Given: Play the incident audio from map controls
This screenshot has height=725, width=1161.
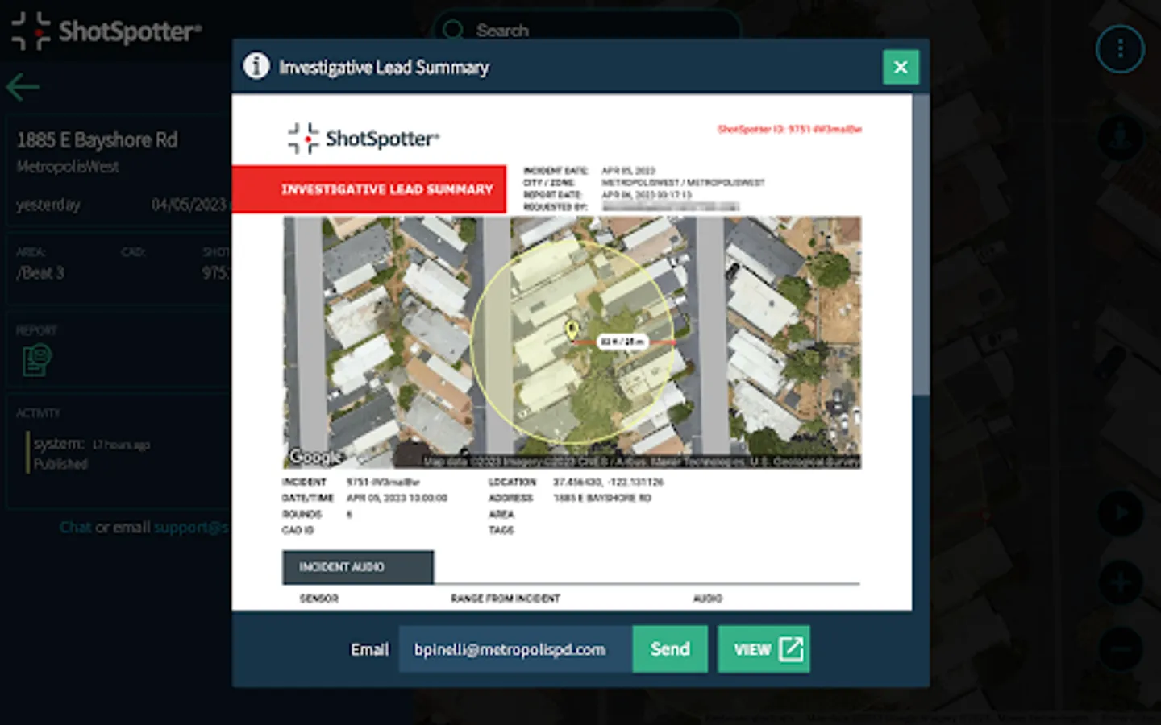Looking at the screenshot, I should (x=1120, y=513).
